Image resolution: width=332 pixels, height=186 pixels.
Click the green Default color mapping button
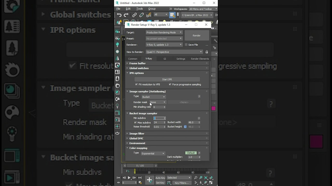pyautogui.click(x=191, y=153)
